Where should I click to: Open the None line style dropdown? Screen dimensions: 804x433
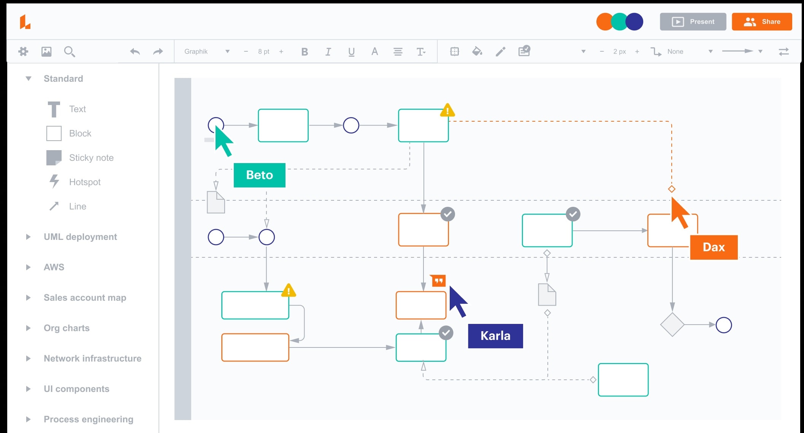coord(690,51)
